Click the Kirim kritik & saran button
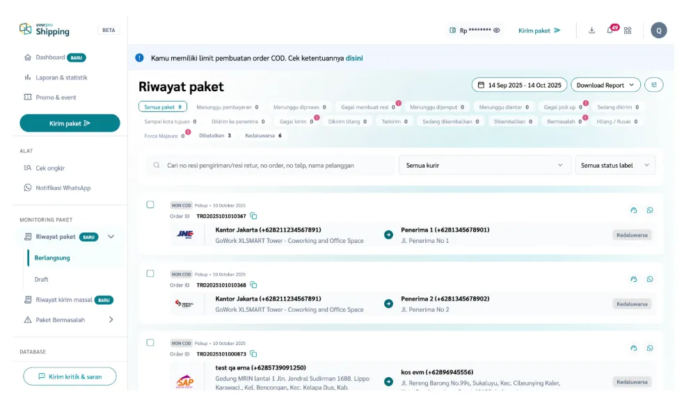Screen dimensions: 684x405 70,376
